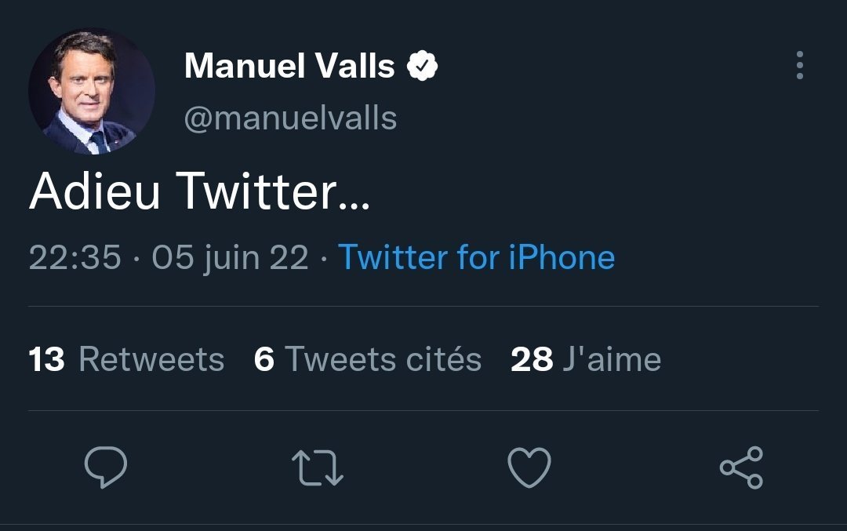Click the Twitter for iPhone source link
Viewport: 847px width, 531px height.
(476, 257)
